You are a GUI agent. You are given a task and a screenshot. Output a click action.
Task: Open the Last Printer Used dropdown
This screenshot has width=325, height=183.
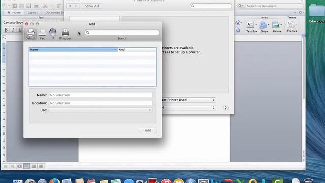tap(188, 100)
